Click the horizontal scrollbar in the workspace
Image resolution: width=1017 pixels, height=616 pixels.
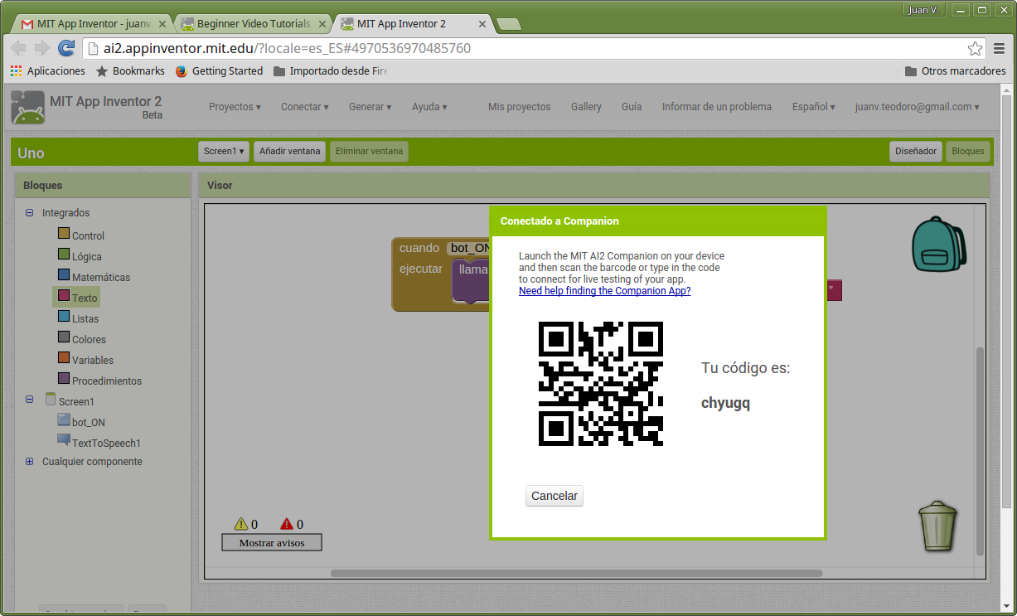click(x=576, y=573)
